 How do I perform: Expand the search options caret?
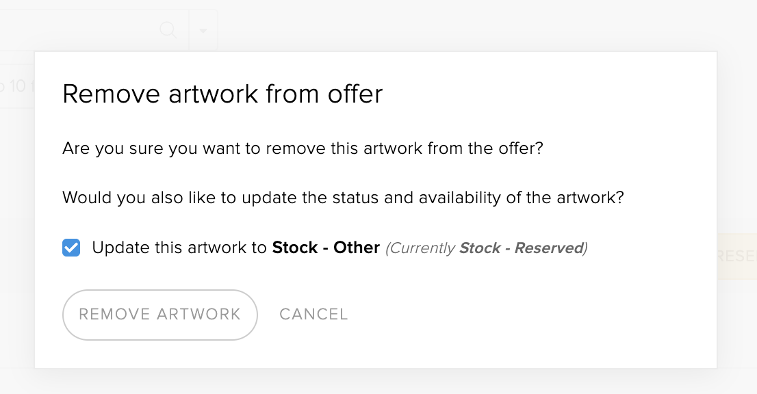tap(203, 30)
